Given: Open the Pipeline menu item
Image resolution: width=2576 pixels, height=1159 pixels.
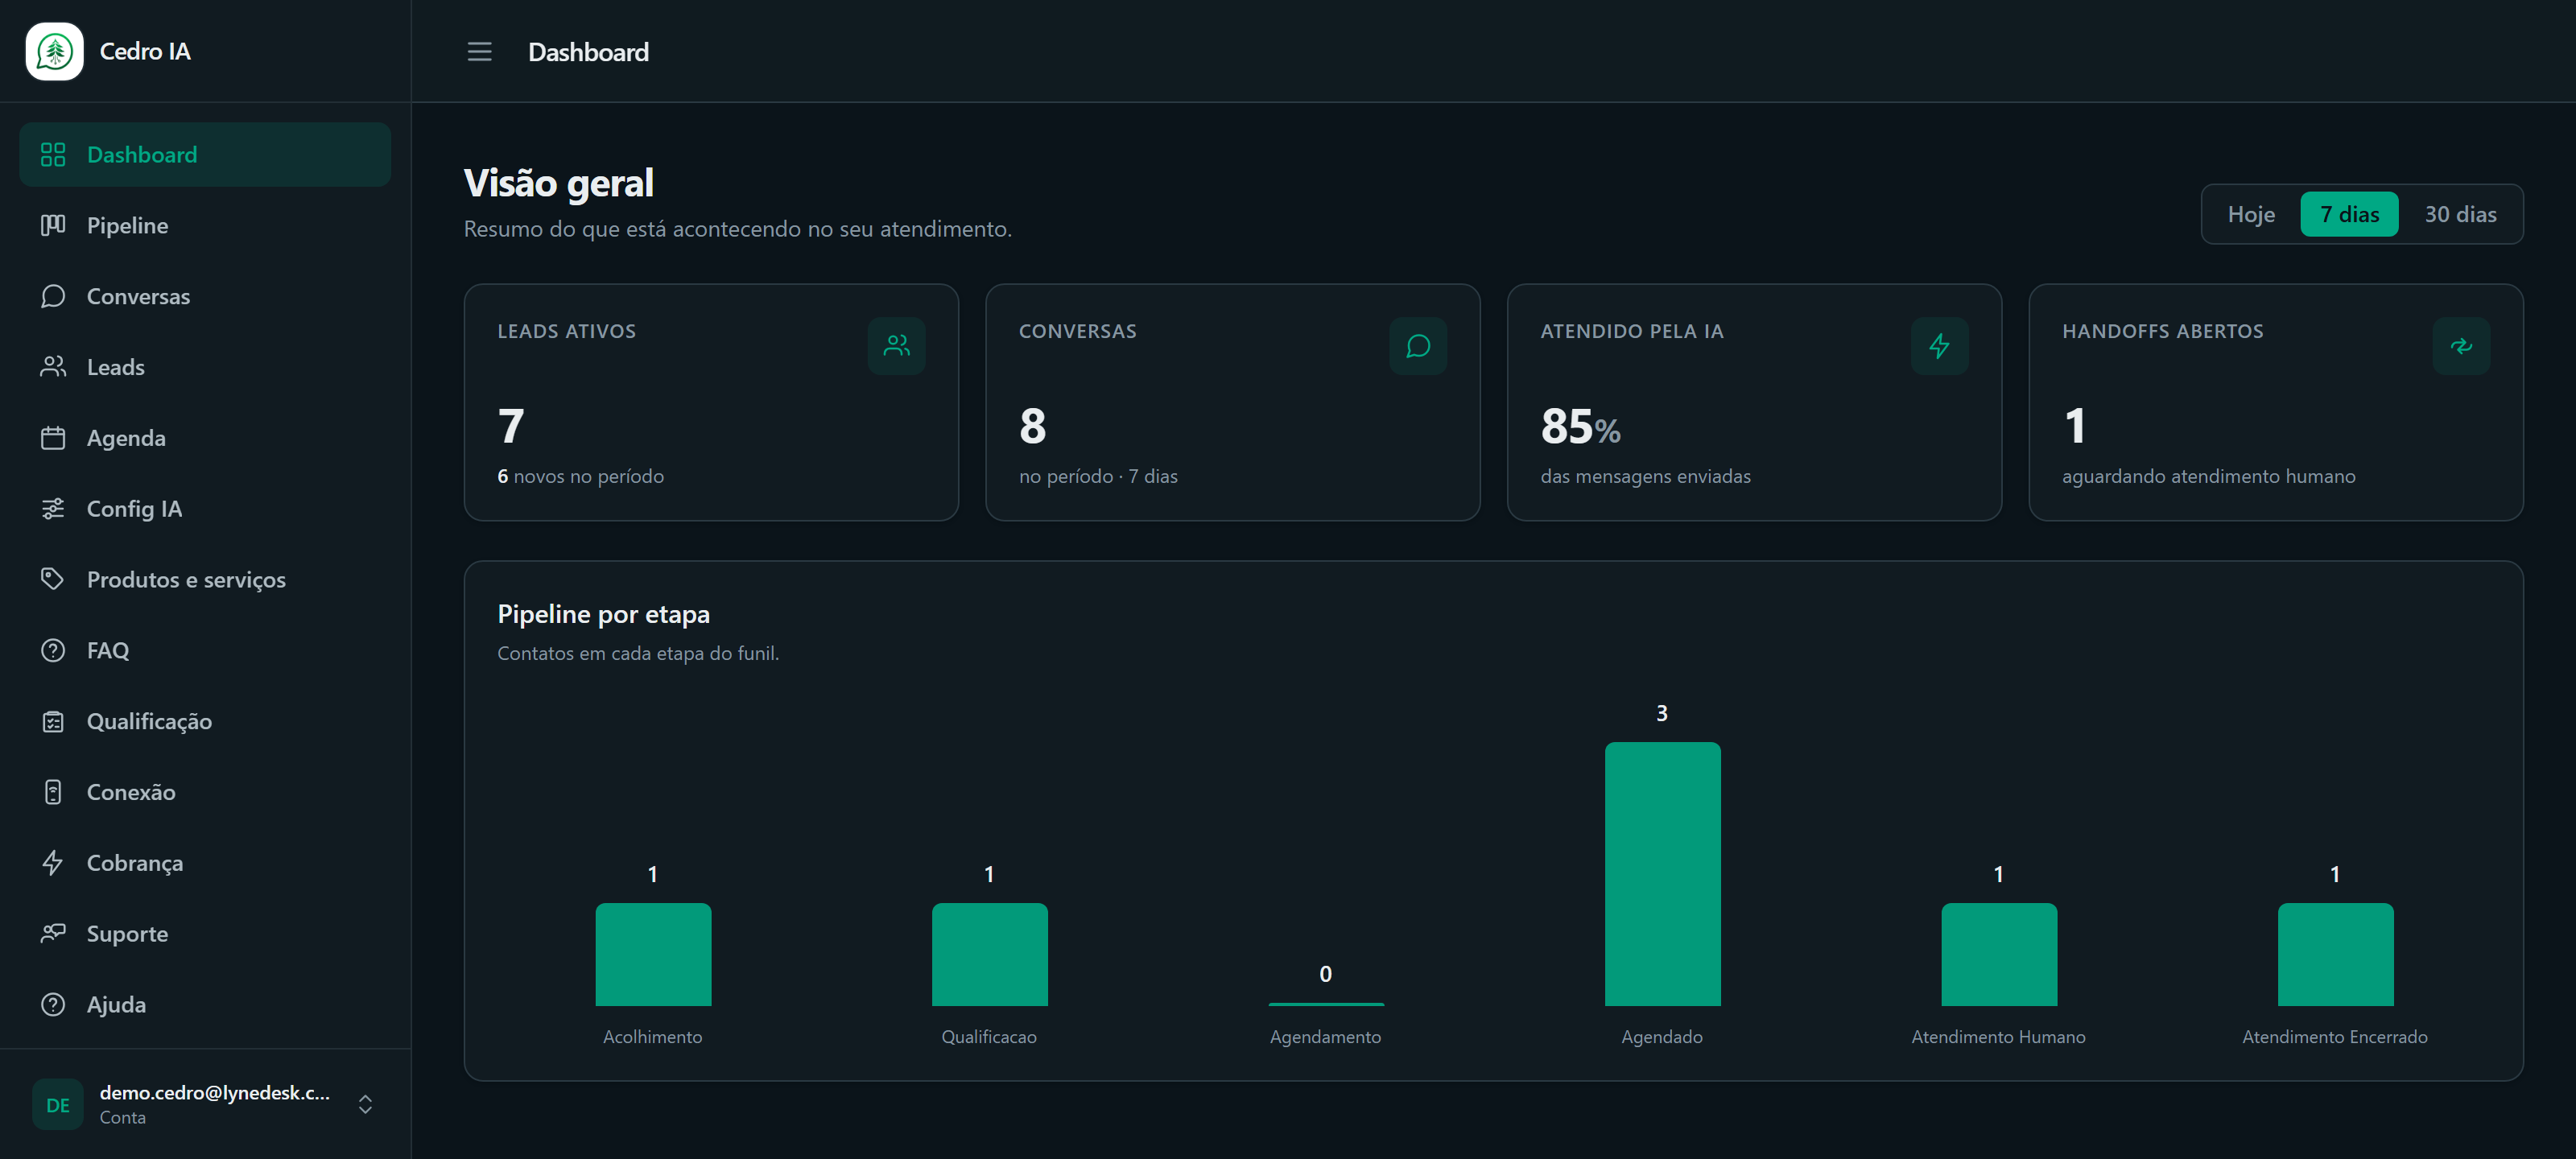Looking at the screenshot, I should pos(205,225).
